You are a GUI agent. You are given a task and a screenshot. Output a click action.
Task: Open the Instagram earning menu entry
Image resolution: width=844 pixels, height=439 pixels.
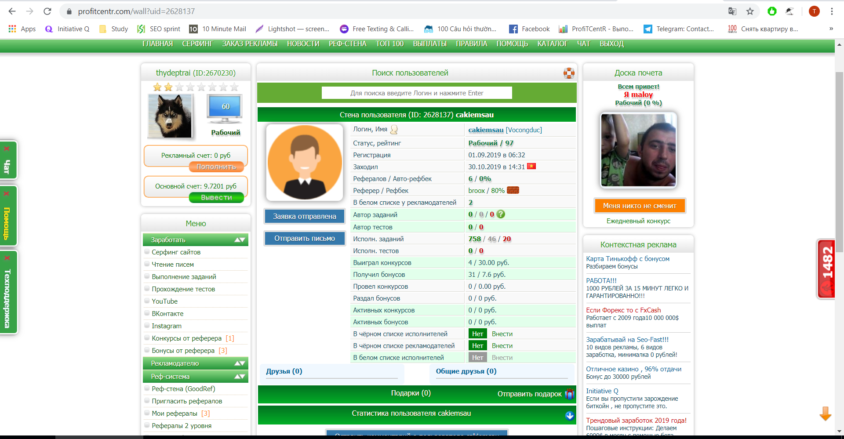pyautogui.click(x=166, y=326)
